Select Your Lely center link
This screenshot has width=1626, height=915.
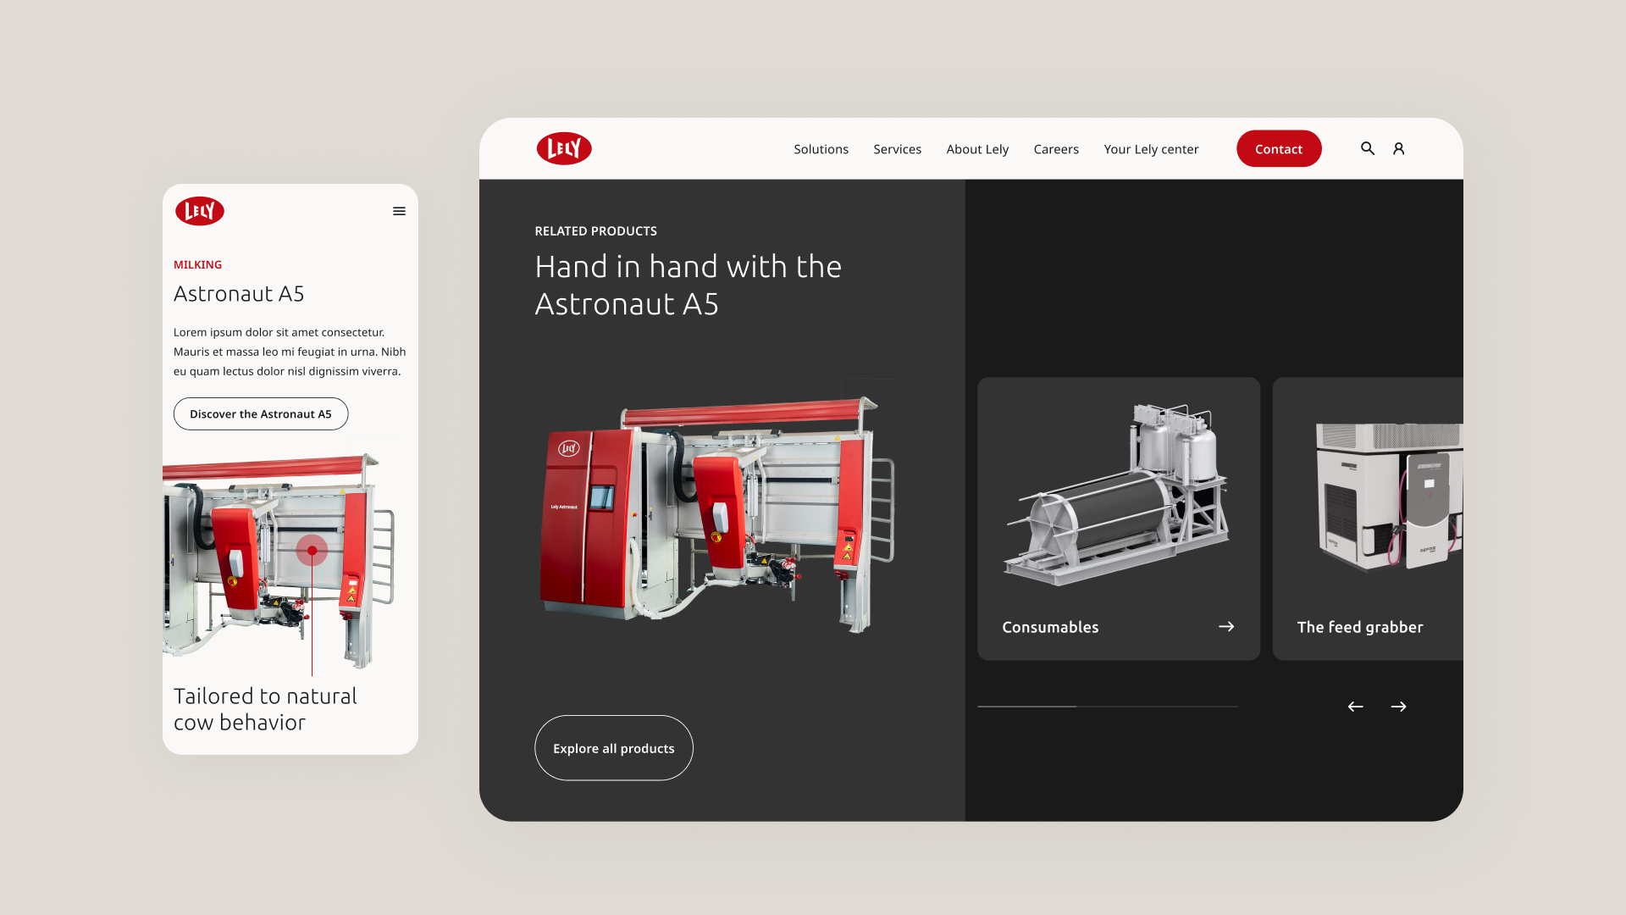tap(1151, 149)
